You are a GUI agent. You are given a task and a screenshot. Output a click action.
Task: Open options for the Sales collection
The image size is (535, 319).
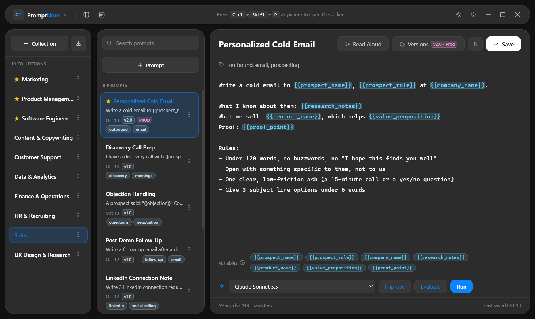[78, 235]
